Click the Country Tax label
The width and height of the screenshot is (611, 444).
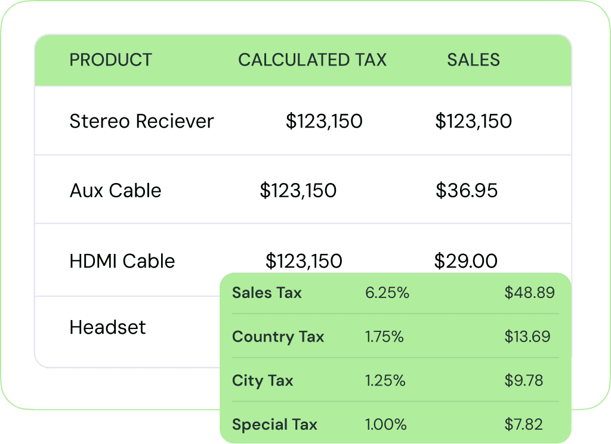(x=277, y=337)
